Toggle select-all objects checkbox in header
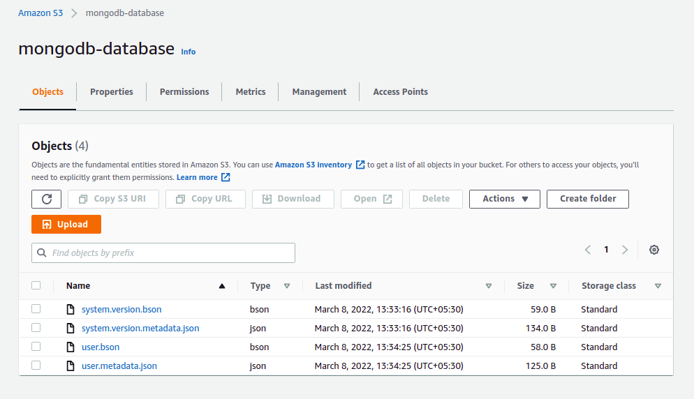694x399 pixels. click(36, 285)
